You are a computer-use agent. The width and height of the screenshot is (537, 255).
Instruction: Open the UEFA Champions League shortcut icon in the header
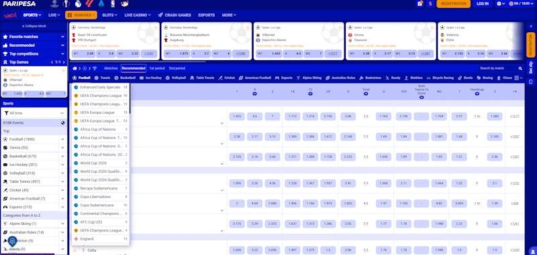(54, 4)
